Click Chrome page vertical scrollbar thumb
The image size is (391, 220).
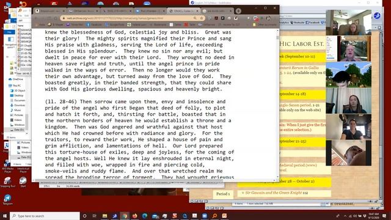(x=277, y=37)
